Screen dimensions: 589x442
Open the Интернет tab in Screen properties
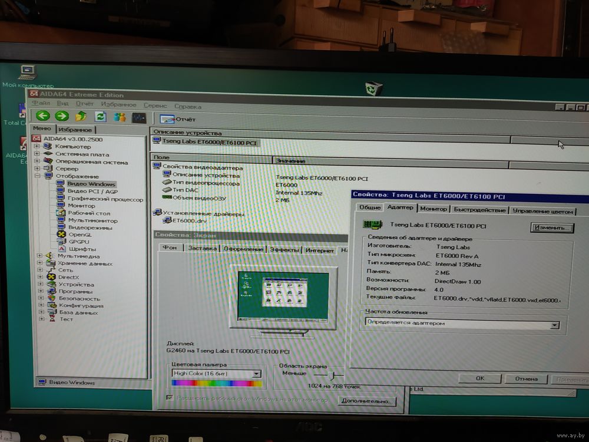coord(319,250)
